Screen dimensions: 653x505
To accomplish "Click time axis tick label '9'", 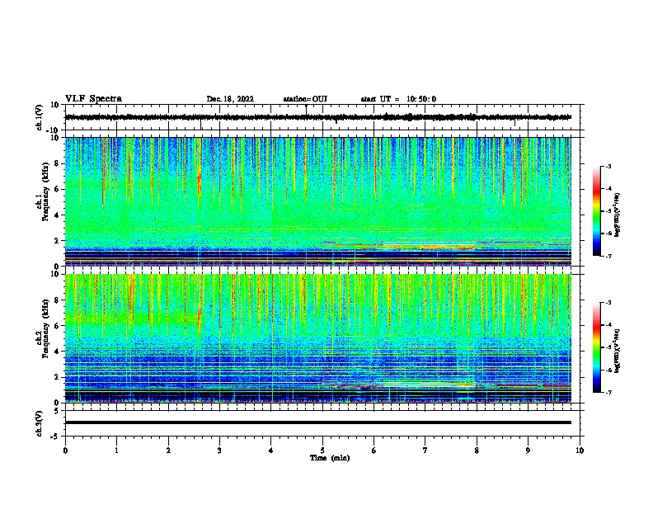I will [528, 451].
